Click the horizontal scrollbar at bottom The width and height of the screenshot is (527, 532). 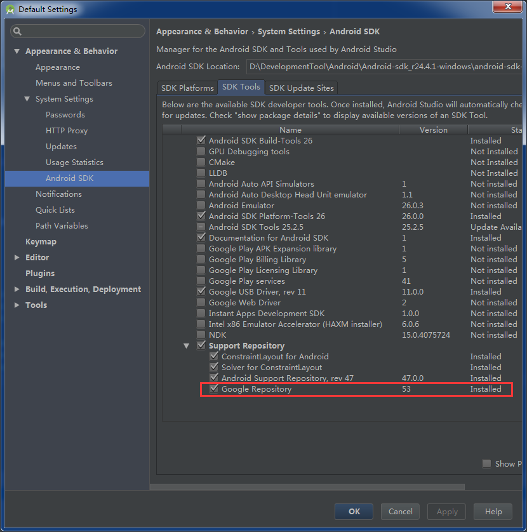click(307, 487)
